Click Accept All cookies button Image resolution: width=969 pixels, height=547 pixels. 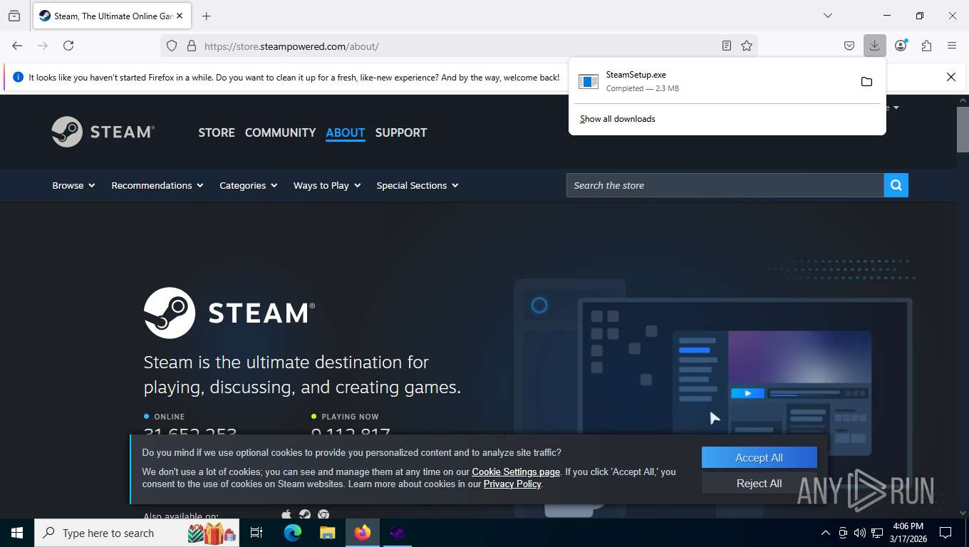point(759,458)
